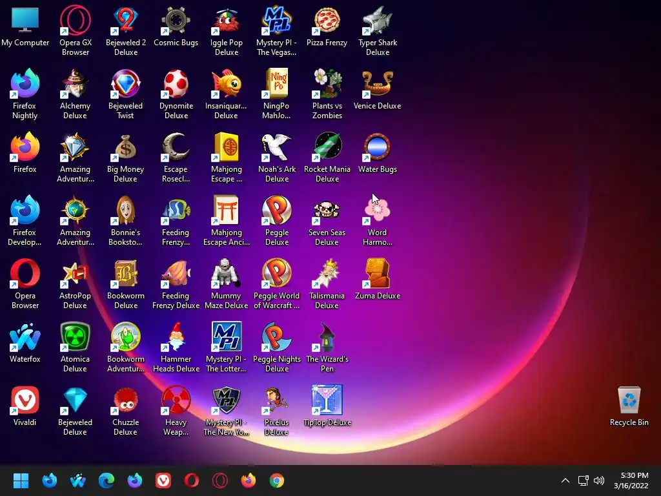Click Feeding Frenzy angelfish icon
The image size is (661, 496).
pyautogui.click(x=176, y=210)
